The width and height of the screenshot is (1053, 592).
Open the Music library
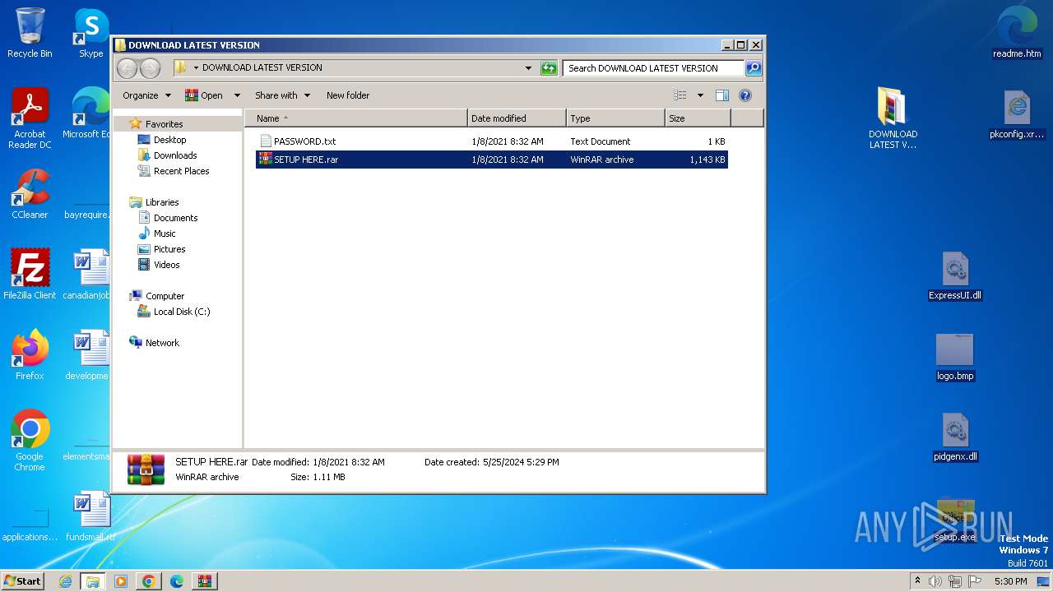tap(165, 234)
